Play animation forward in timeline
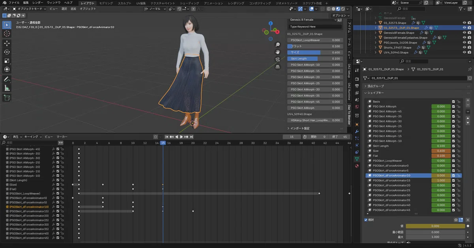 pos(181,136)
